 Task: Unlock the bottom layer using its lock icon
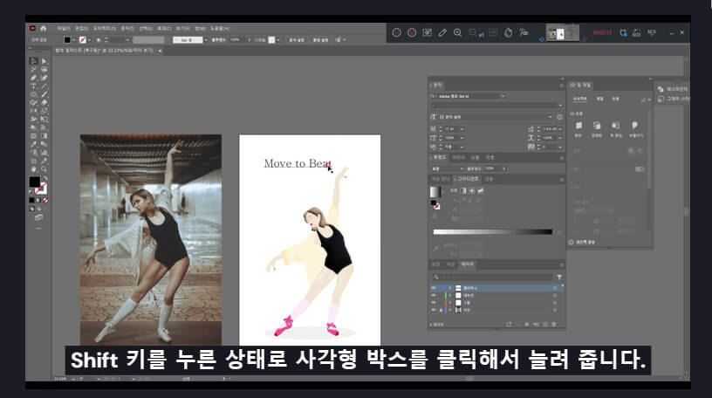(441, 310)
